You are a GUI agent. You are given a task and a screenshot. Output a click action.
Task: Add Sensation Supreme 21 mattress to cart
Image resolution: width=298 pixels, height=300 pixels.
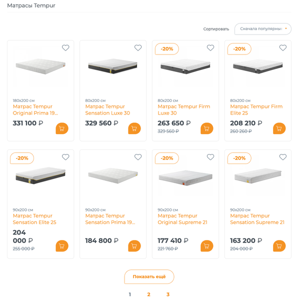(x=279, y=246)
